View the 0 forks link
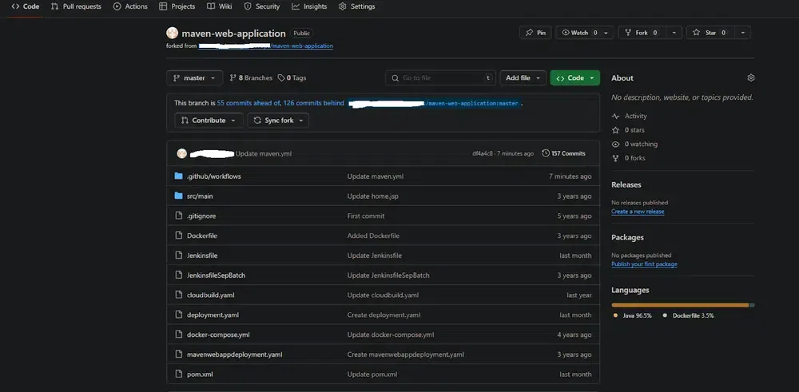The image size is (799, 392). click(628, 158)
